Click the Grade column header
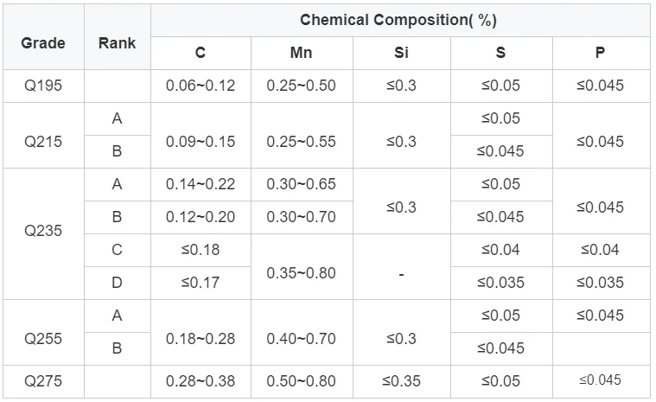This screenshot has width=656, height=402. coord(42,42)
